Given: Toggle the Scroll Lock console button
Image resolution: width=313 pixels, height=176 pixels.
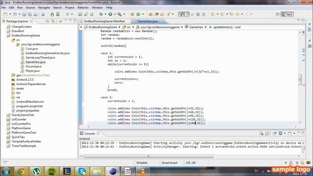Looking at the screenshot, I should pyautogui.click(x=267, y=133).
